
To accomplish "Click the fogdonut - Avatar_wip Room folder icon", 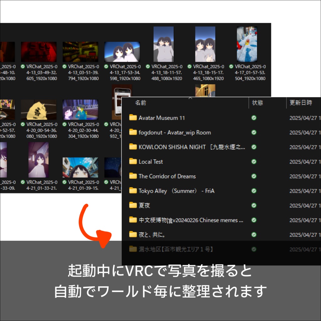I will click(x=133, y=132).
